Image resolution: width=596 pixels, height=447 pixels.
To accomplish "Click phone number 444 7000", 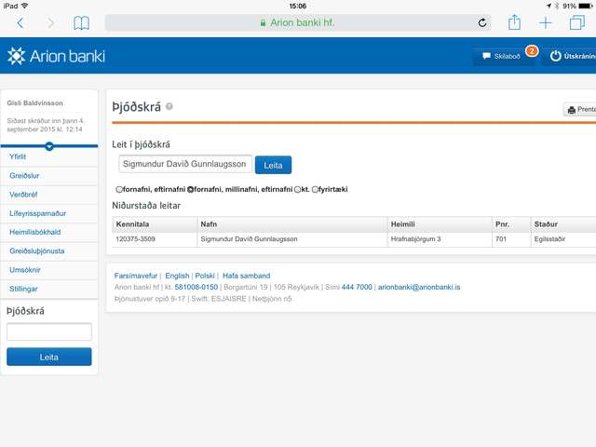I will point(357,287).
